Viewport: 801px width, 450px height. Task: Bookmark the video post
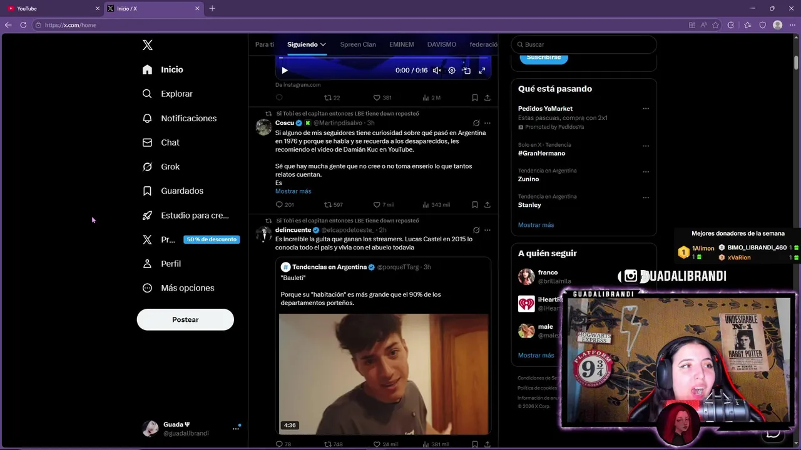pyautogui.click(x=475, y=97)
